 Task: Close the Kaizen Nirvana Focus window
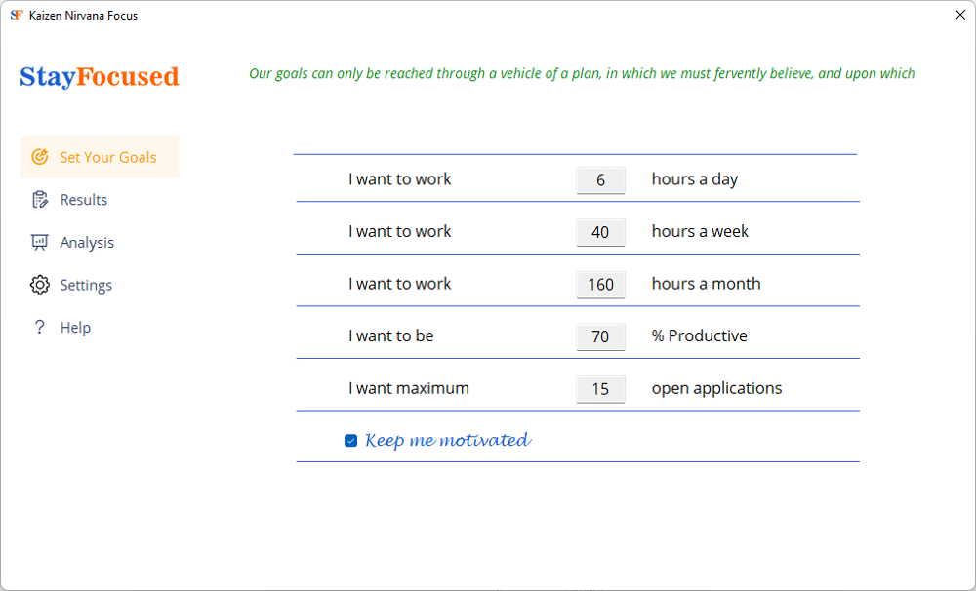pyautogui.click(x=959, y=16)
